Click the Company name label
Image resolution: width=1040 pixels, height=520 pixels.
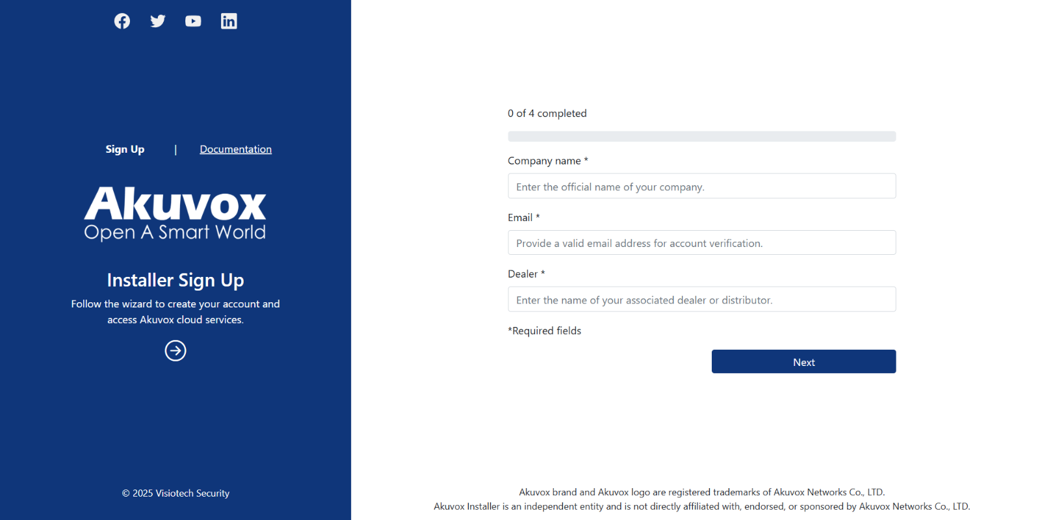[x=544, y=161]
